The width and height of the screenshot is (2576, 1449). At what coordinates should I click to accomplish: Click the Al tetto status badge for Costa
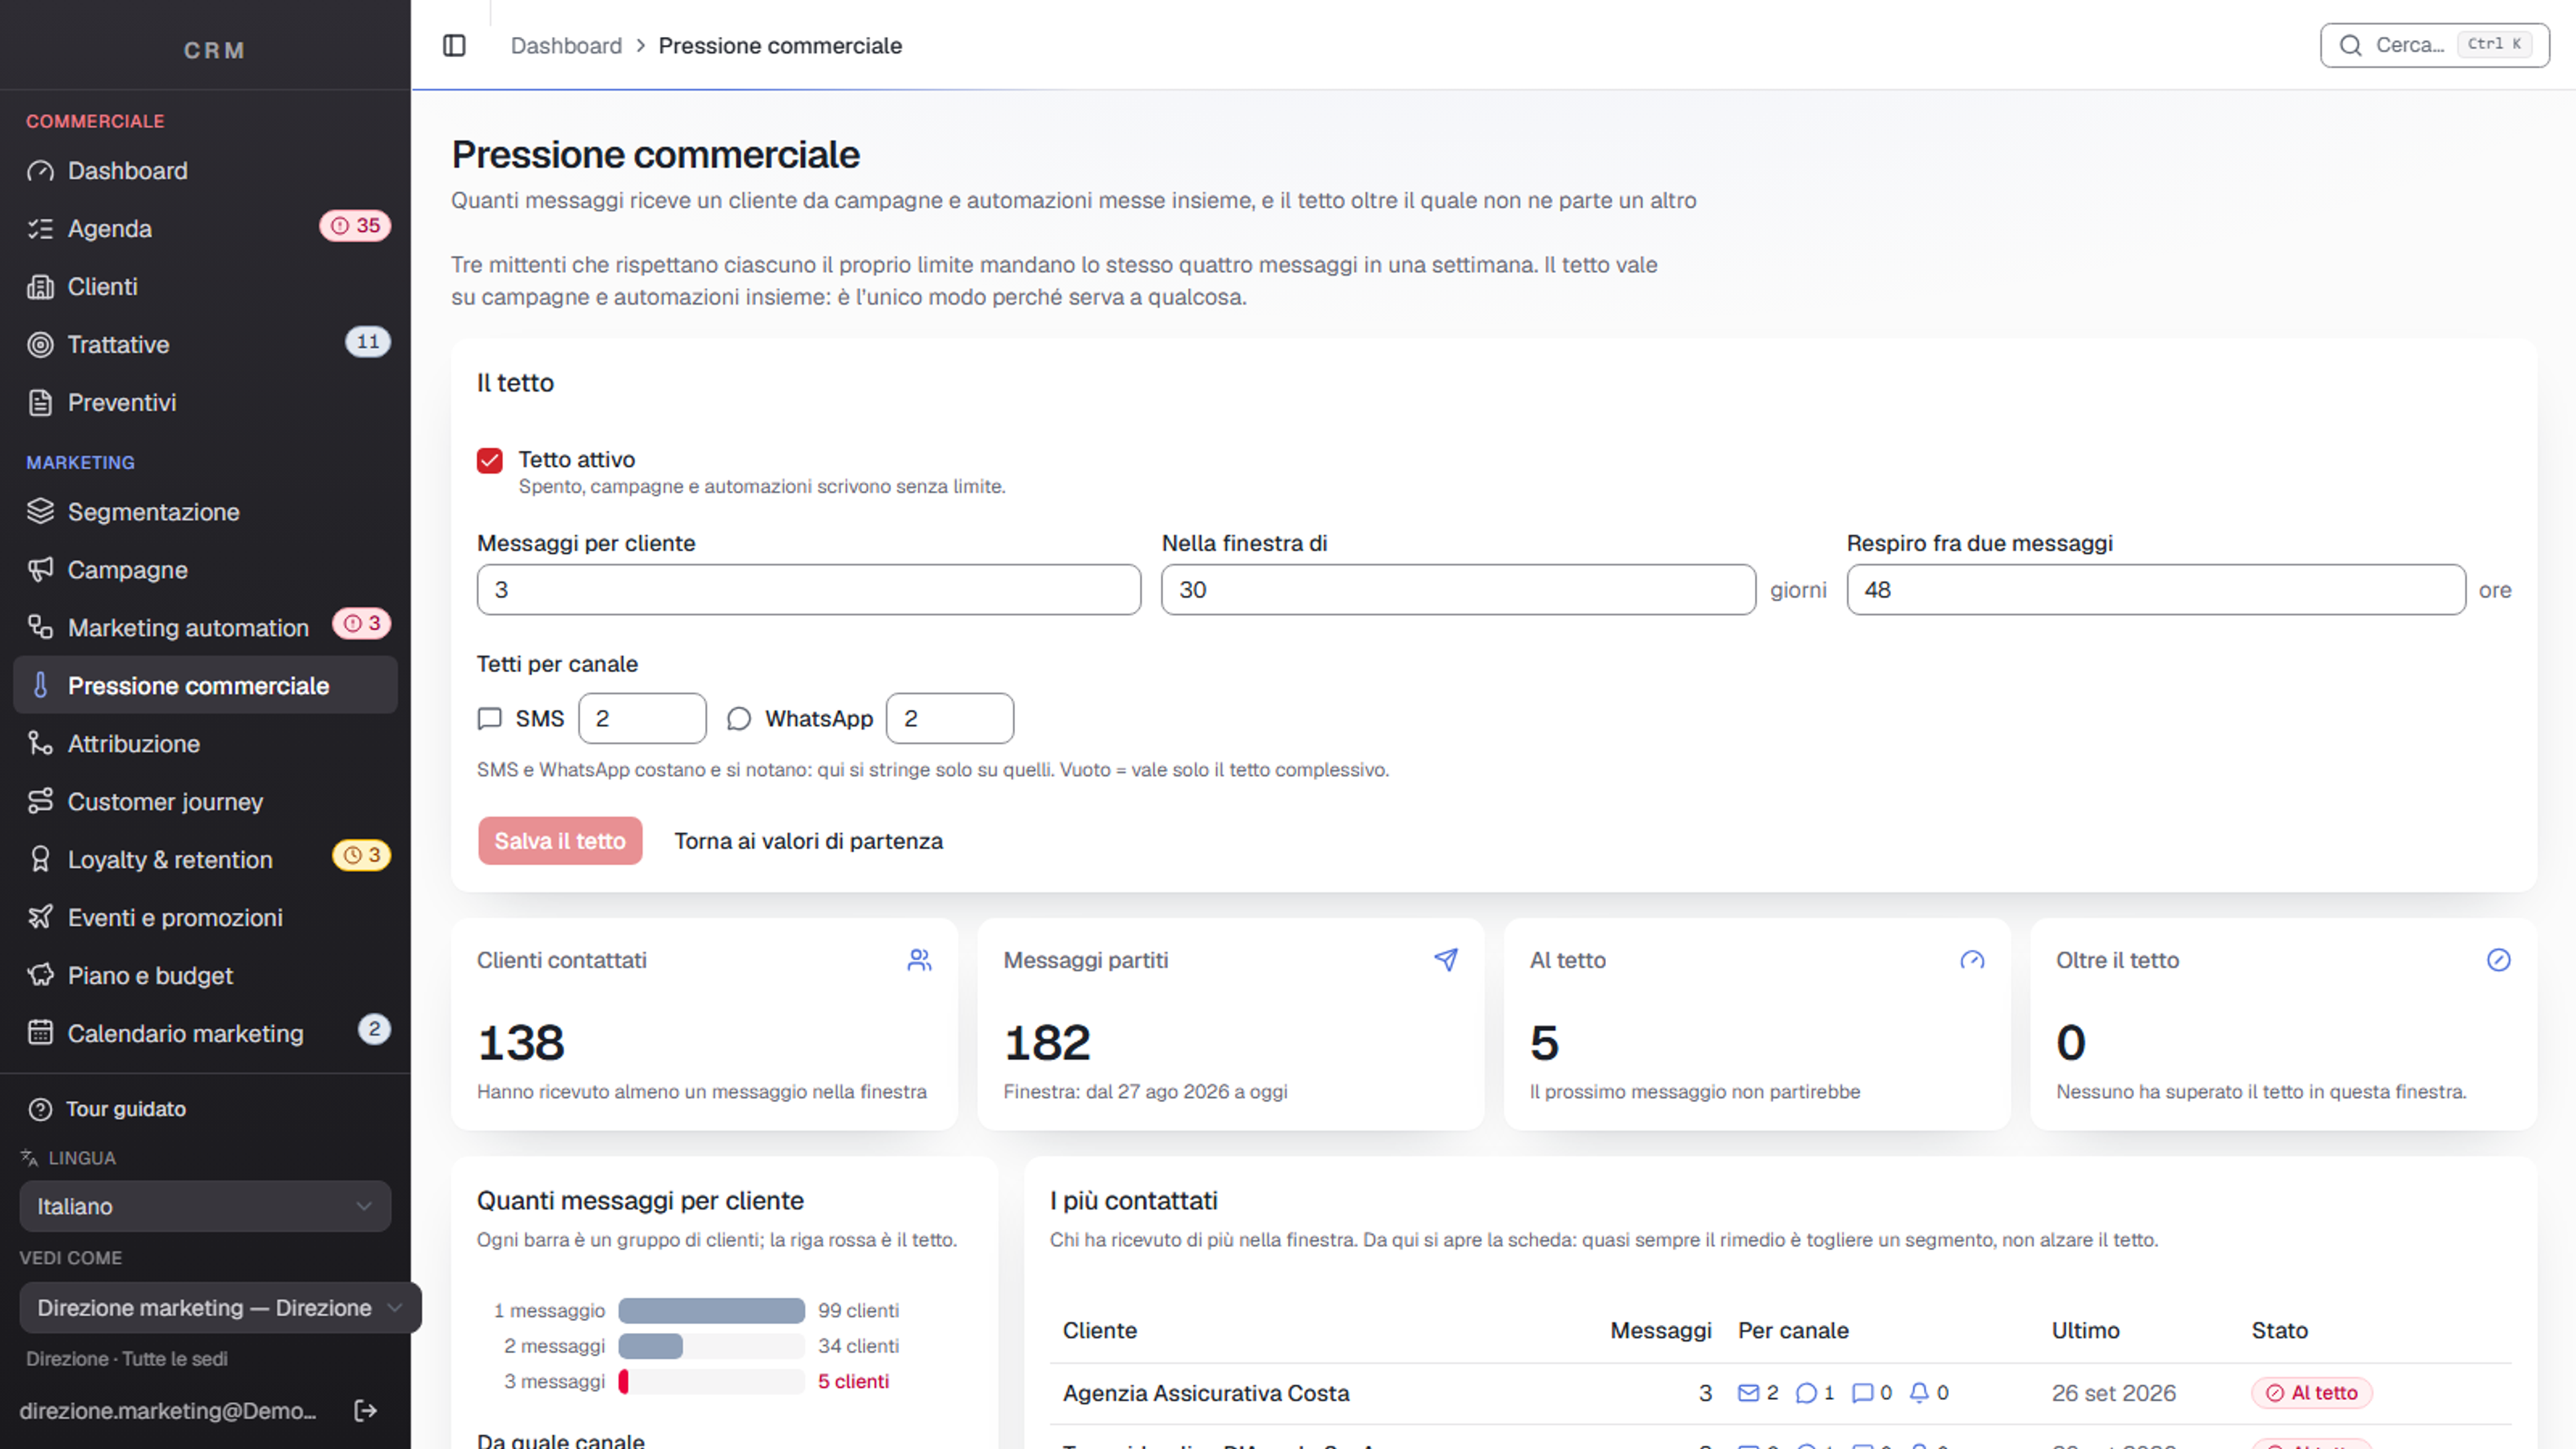click(2312, 1394)
